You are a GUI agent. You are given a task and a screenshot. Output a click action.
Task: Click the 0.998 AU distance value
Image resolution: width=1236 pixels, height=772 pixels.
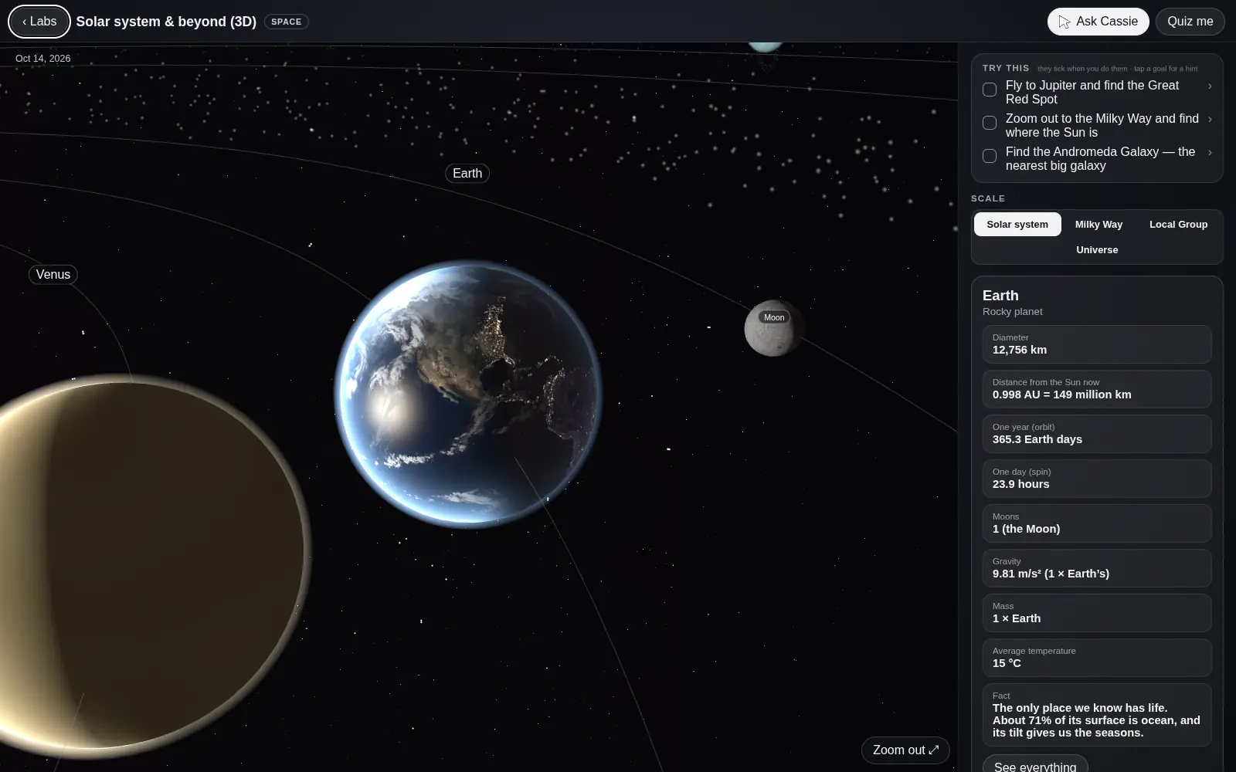pyautogui.click(x=1061, y=394)
